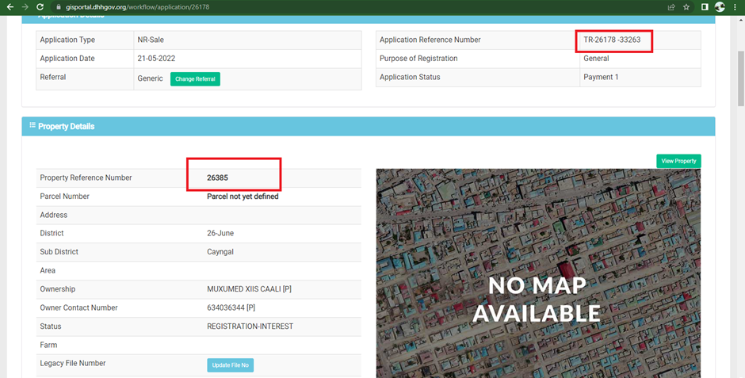The image size is (745, 378).
Task: Click the Address label
Action: pos(54,215)
